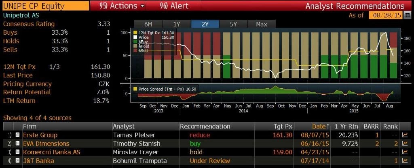Open document icon beside EVA Dimensions
This screenshot has height=168, width=414.
click(x=18, y=143)
